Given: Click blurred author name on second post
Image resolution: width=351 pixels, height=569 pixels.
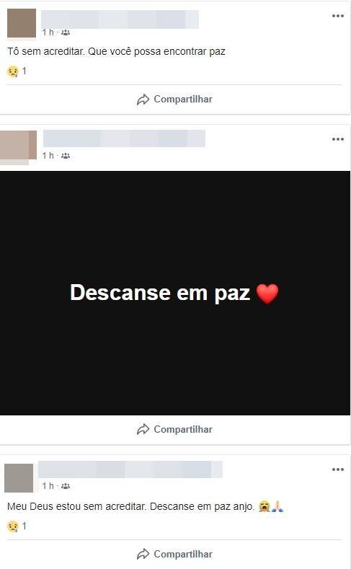Looking at the screenshot, I should tap(124, 138).
